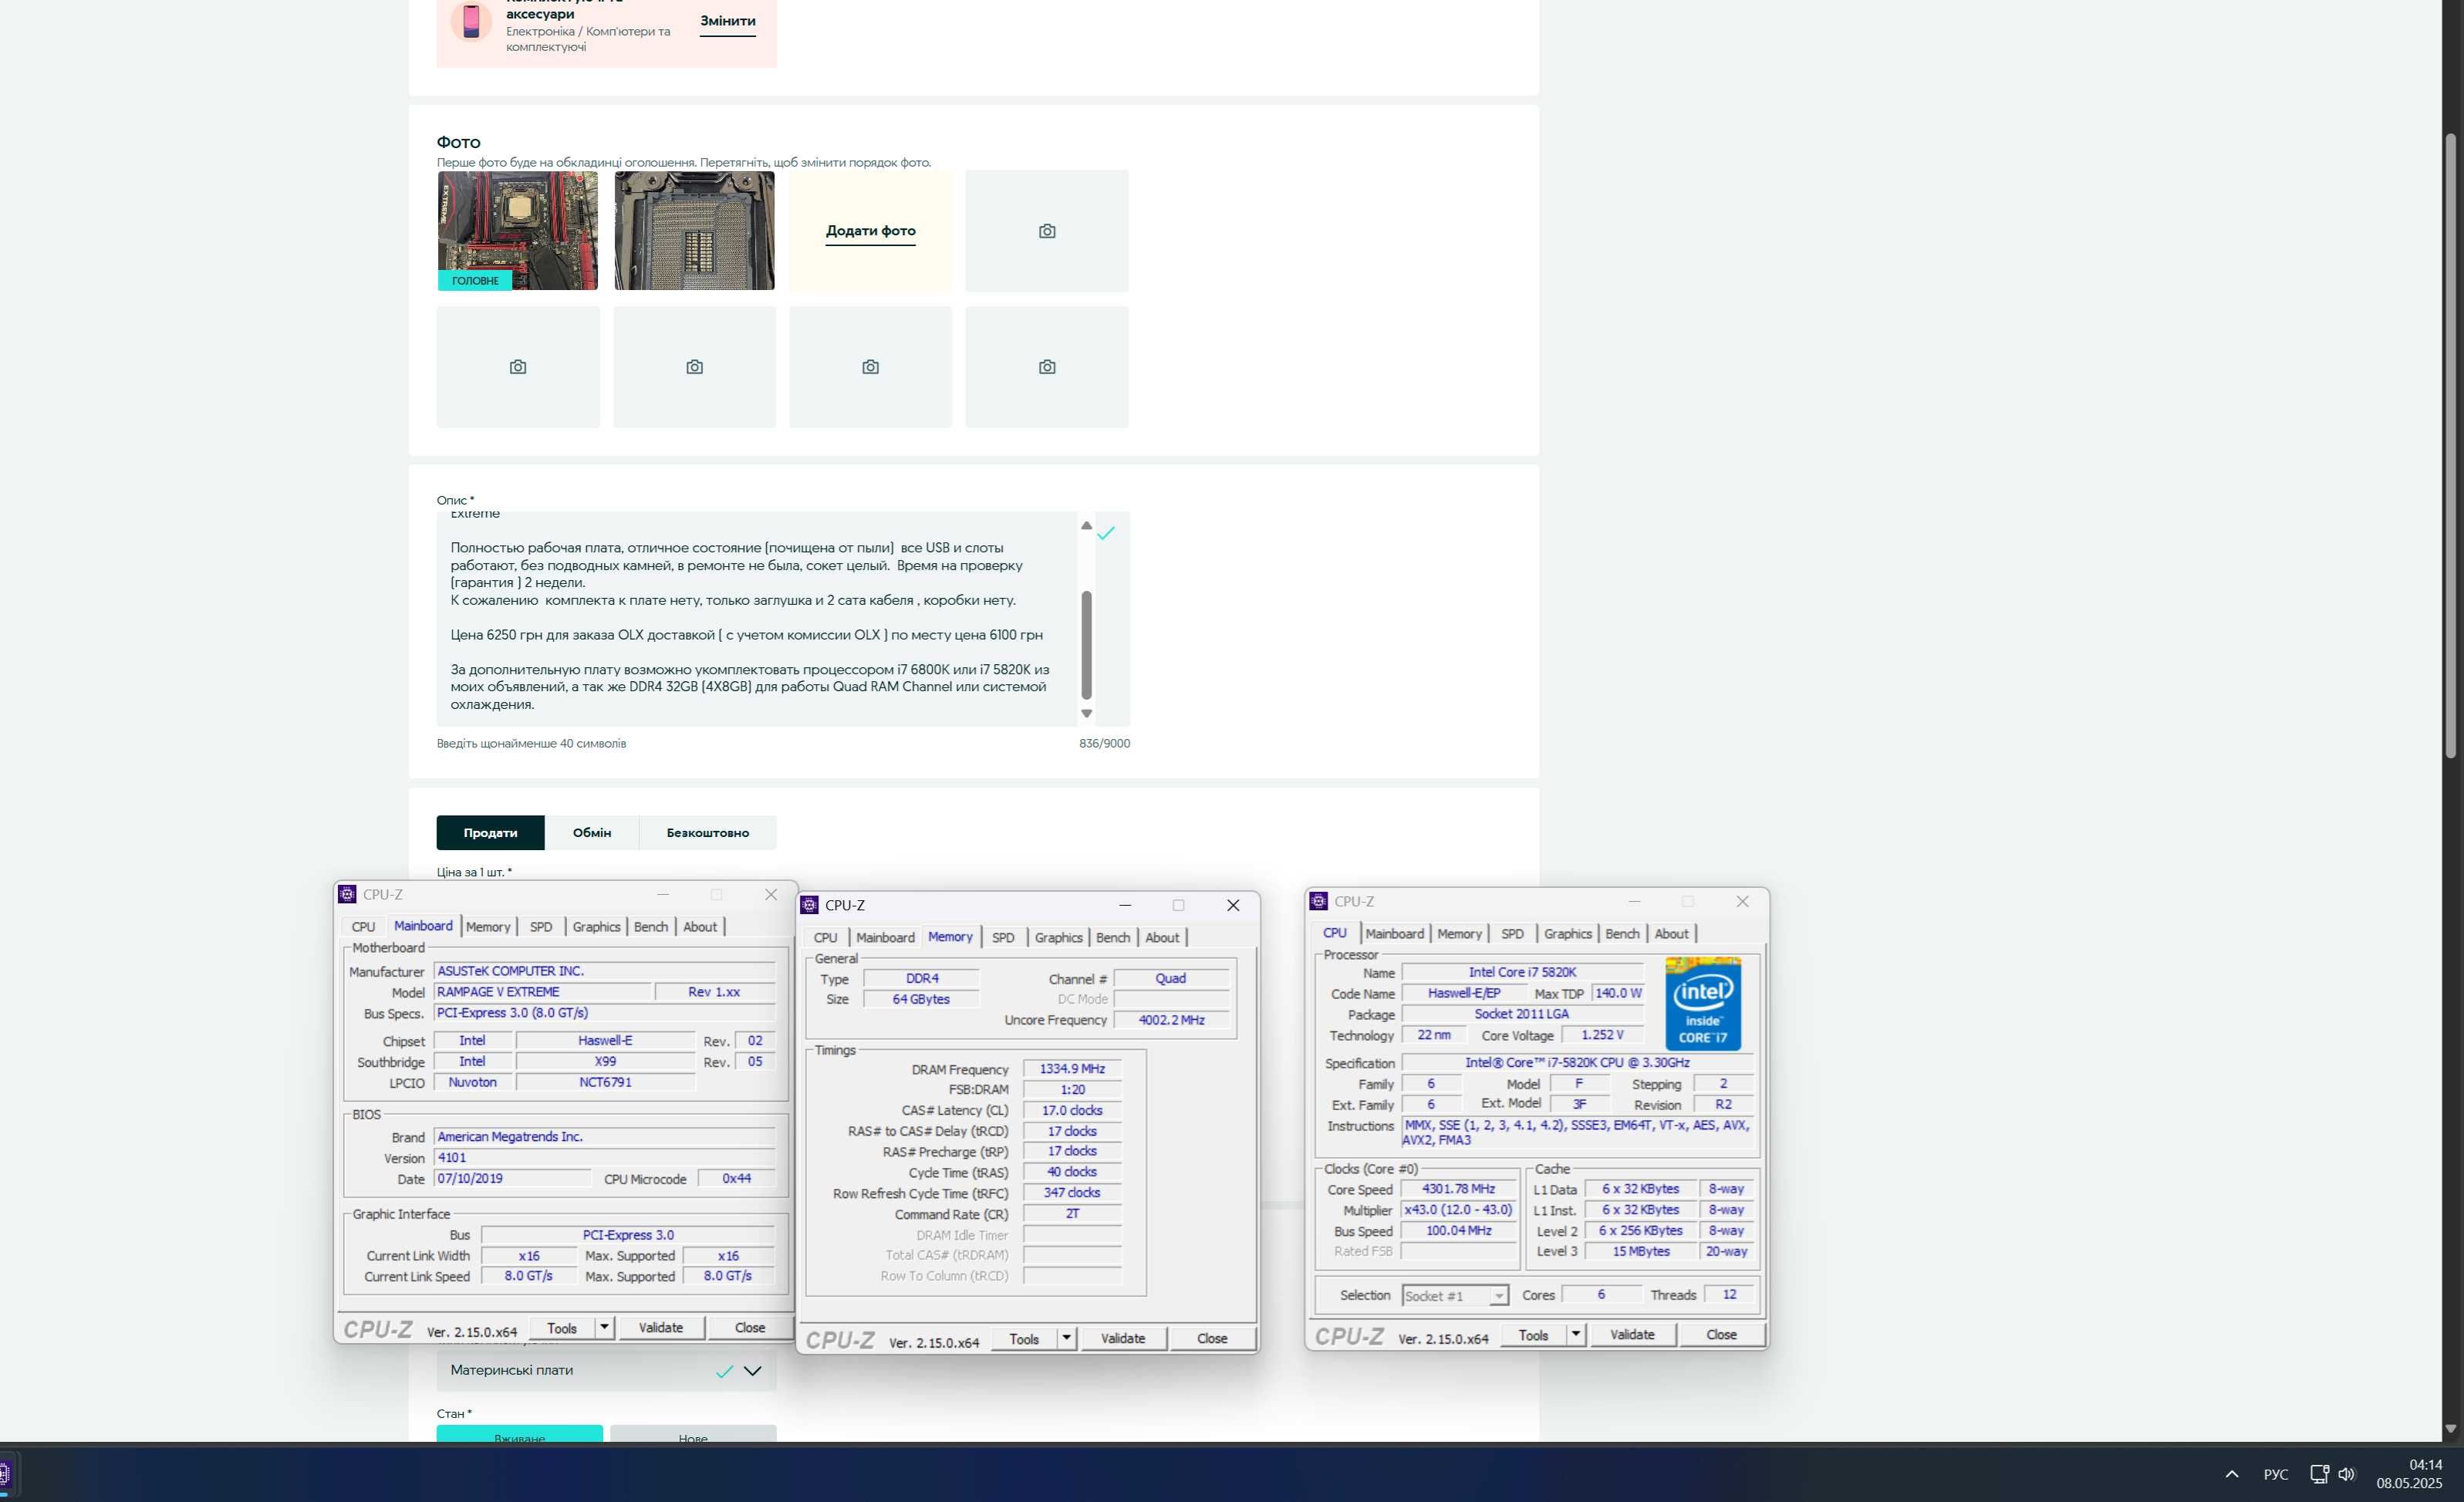Open Mainboard tab in CPU window
The image size is (2464, 1502).
pos(1394,934)
